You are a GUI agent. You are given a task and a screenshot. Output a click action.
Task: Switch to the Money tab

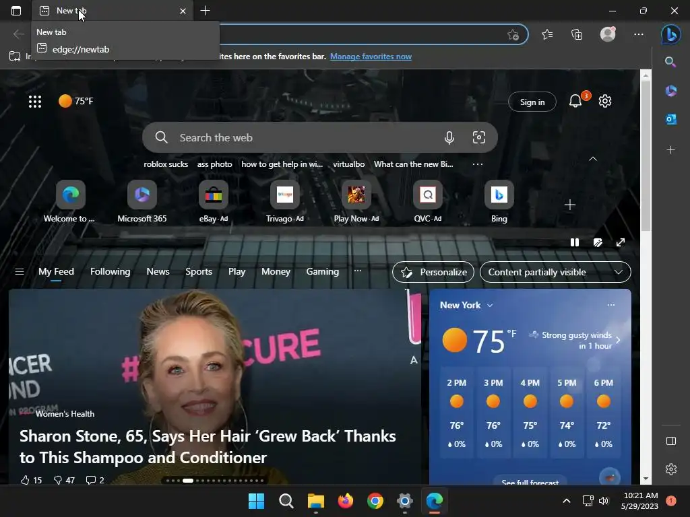click(x=276, y=272)
